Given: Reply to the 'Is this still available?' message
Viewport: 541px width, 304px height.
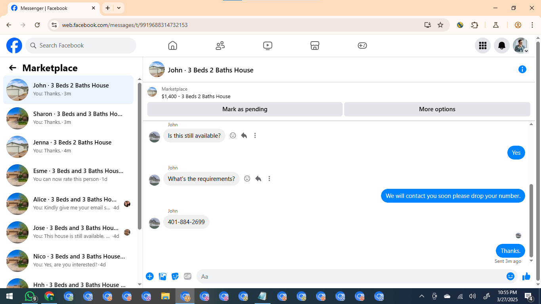Looking at the screenshot, I should coord(244,135).
